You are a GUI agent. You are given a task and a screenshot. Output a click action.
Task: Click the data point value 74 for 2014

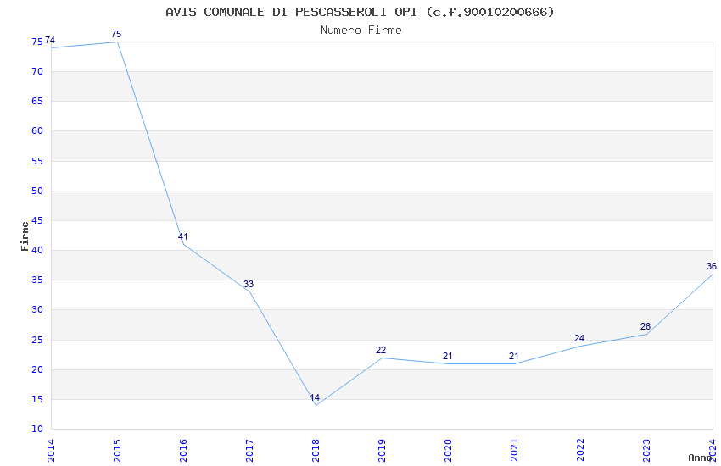click(50, 41)
